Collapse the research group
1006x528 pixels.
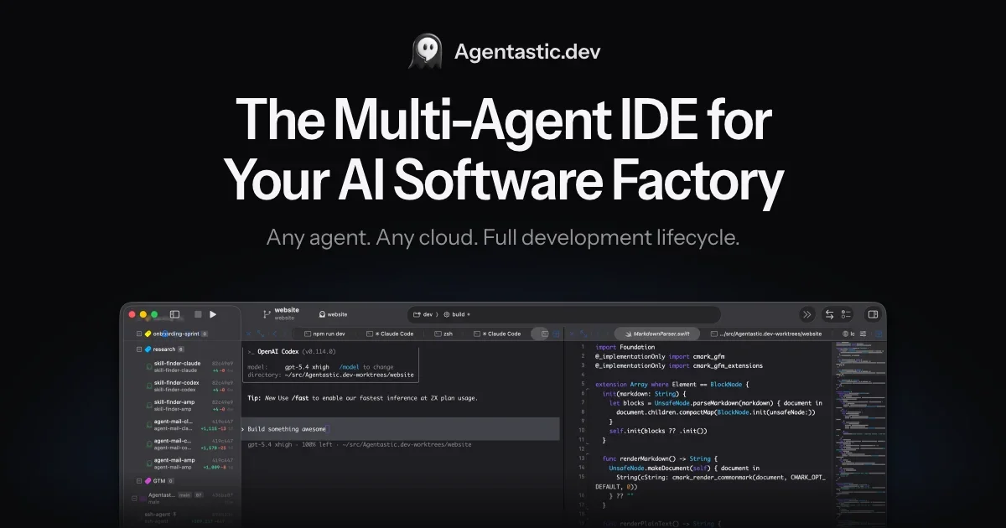coord(138,349)
